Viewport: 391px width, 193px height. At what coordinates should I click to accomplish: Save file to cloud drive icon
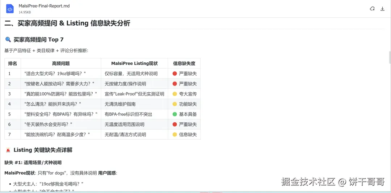(x=372, y=9)
